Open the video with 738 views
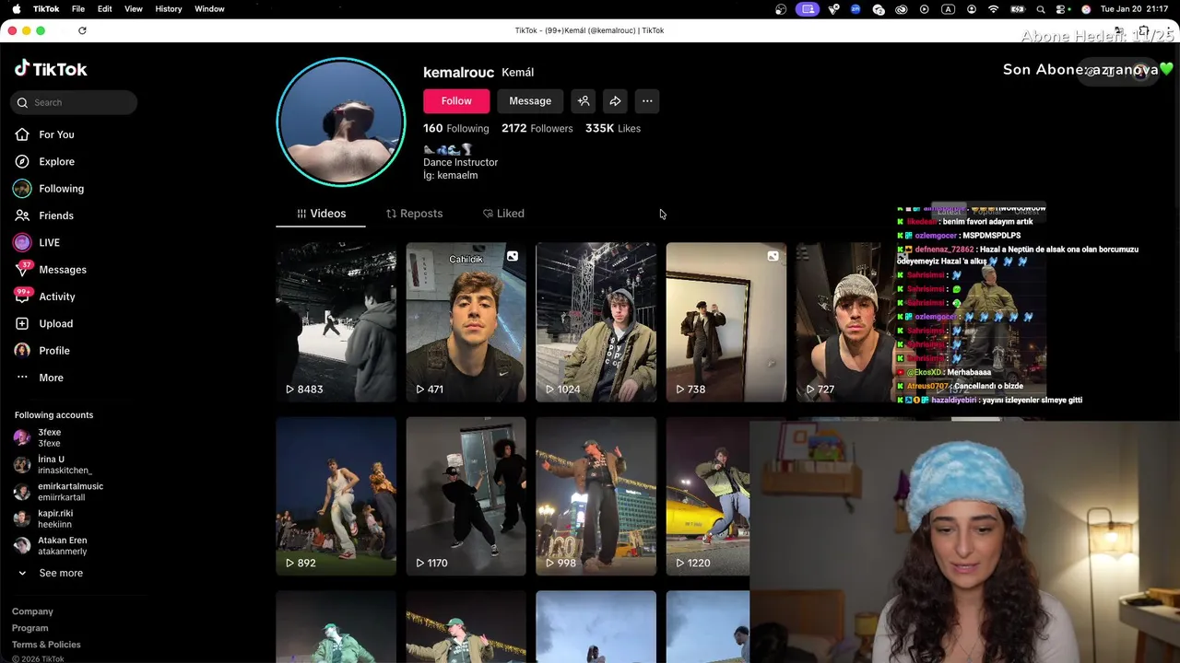This screenshot has height=663, width=1180. pos(726,322)
